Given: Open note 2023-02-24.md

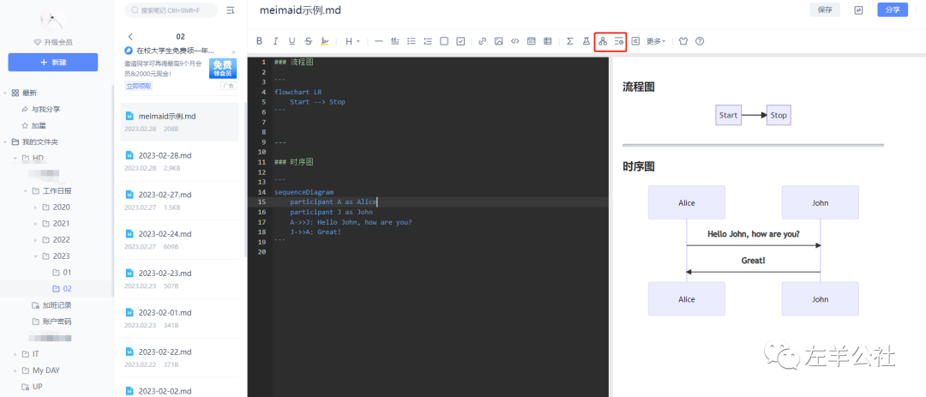Looking at the screenshot, I should click(x=179, y=239).
